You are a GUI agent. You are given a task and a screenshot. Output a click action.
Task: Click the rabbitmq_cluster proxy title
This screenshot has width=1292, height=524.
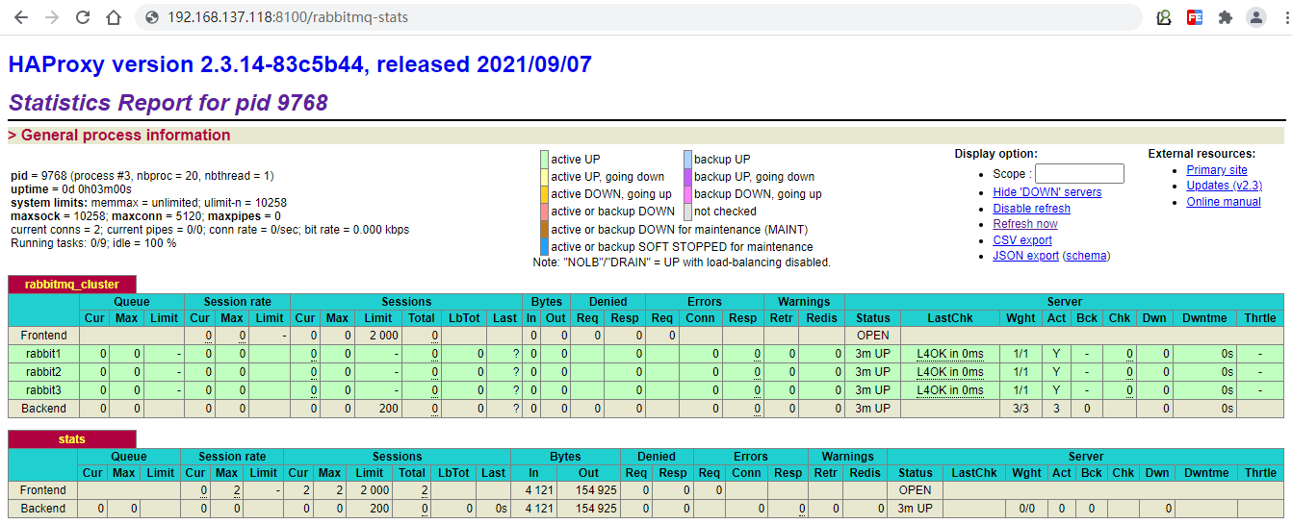[x=73, y=285]
